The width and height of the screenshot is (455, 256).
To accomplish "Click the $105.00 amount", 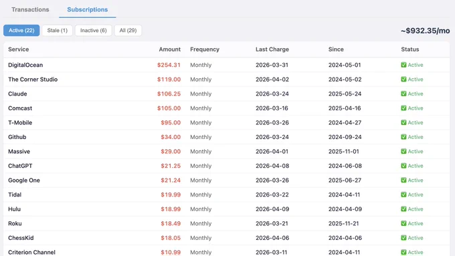I will point(169,108).
